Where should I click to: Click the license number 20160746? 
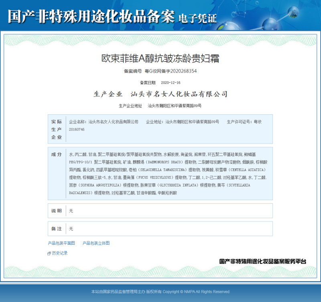(77, 129)
